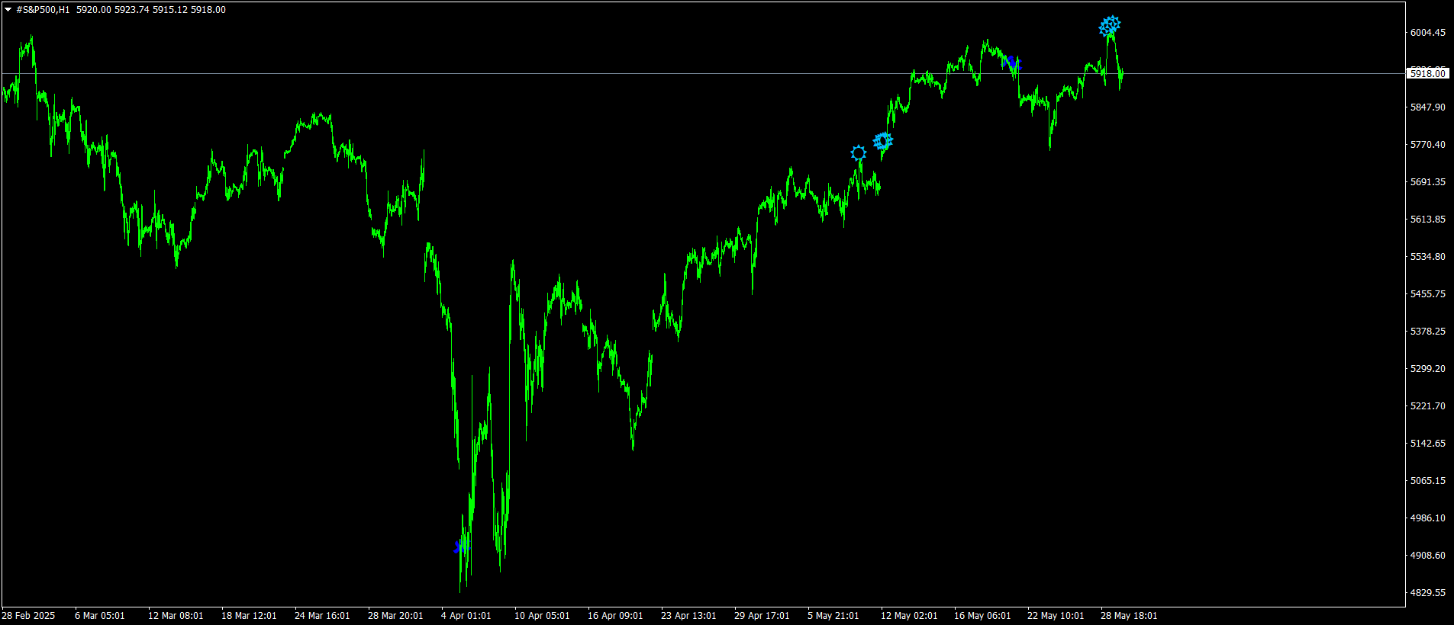Click the dark blue marker at the April low
The height and width of the screenshot is (625, 1454).
tap(458, 546)
